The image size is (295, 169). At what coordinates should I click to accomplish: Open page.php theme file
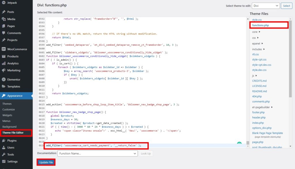258,142
